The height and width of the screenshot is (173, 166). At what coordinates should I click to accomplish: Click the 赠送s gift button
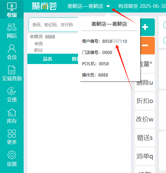pyautogui.click(x=145, y=138)
